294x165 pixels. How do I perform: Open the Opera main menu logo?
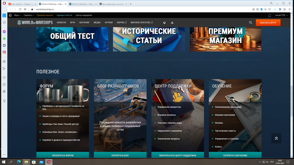[x=4, y=3]
